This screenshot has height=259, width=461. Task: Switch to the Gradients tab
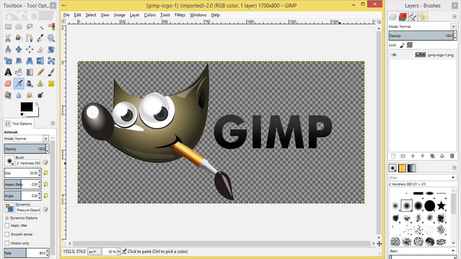tap(411, 168)
